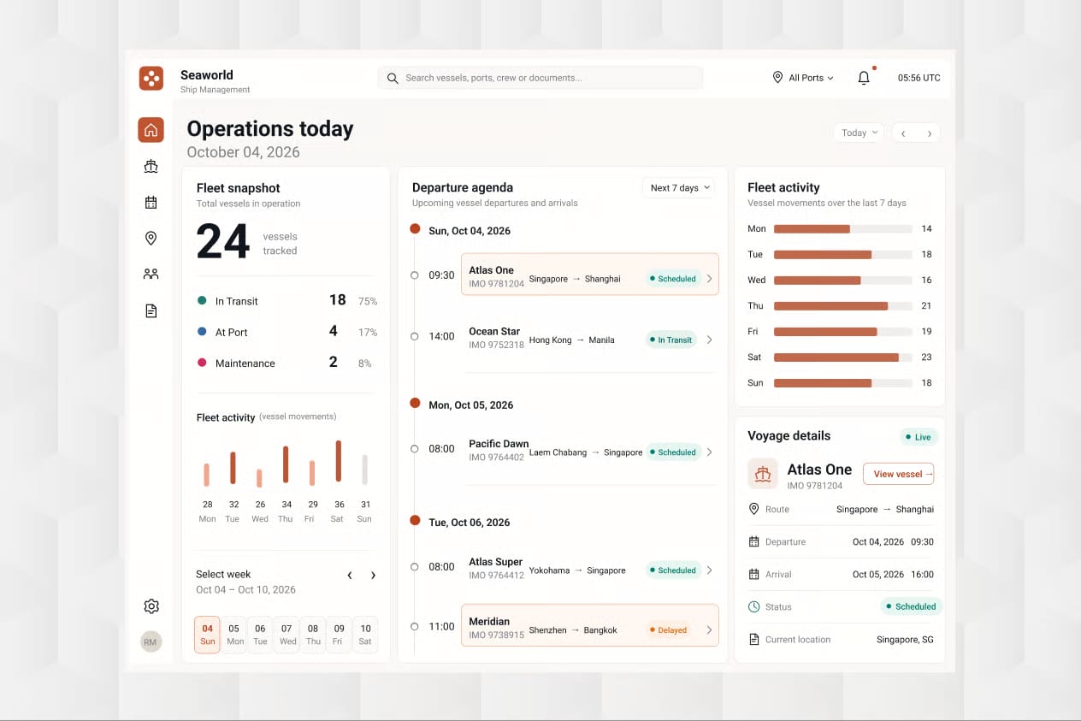Click the Seaworld logo icon
This screenshot has width=1081, height=721.
[151, 78]
